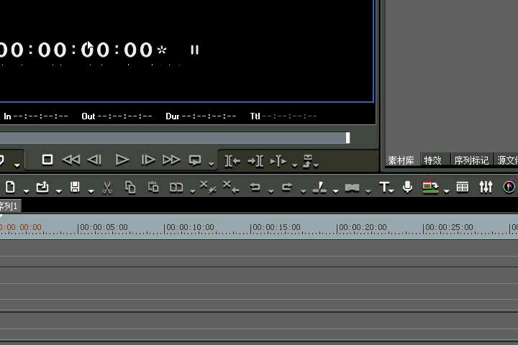Jump to 00:00:15:00 on timeline ruler

click(x=277, y=227)
